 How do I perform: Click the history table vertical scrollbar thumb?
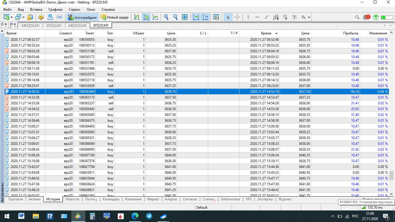[x=392, y=175]
